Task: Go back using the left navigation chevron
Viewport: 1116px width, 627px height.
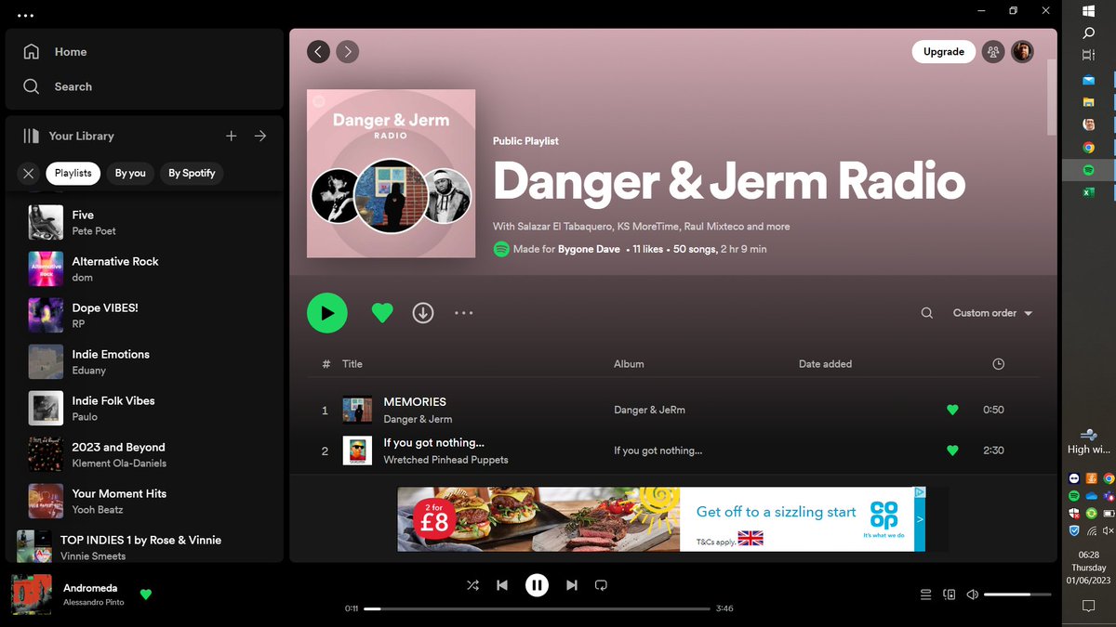Action: 318,51
